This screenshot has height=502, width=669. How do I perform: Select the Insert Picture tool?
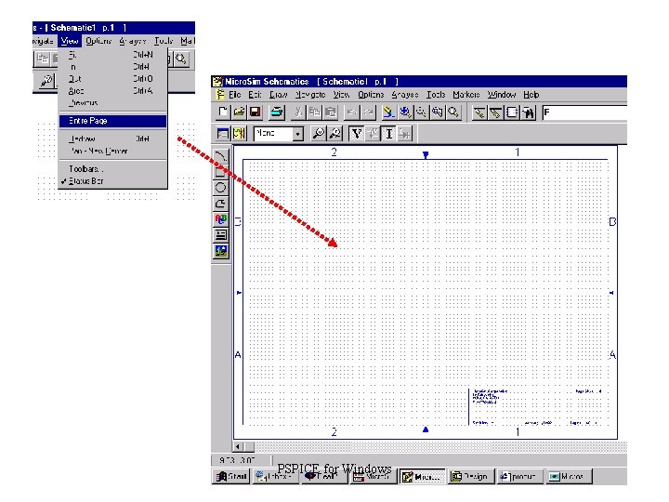[x=220, y=251]
